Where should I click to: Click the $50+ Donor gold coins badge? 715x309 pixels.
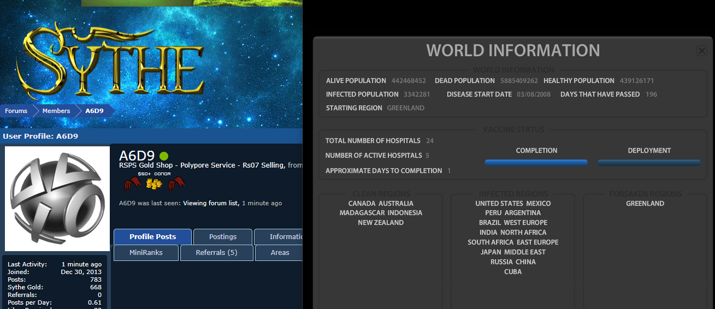point(154,184)
